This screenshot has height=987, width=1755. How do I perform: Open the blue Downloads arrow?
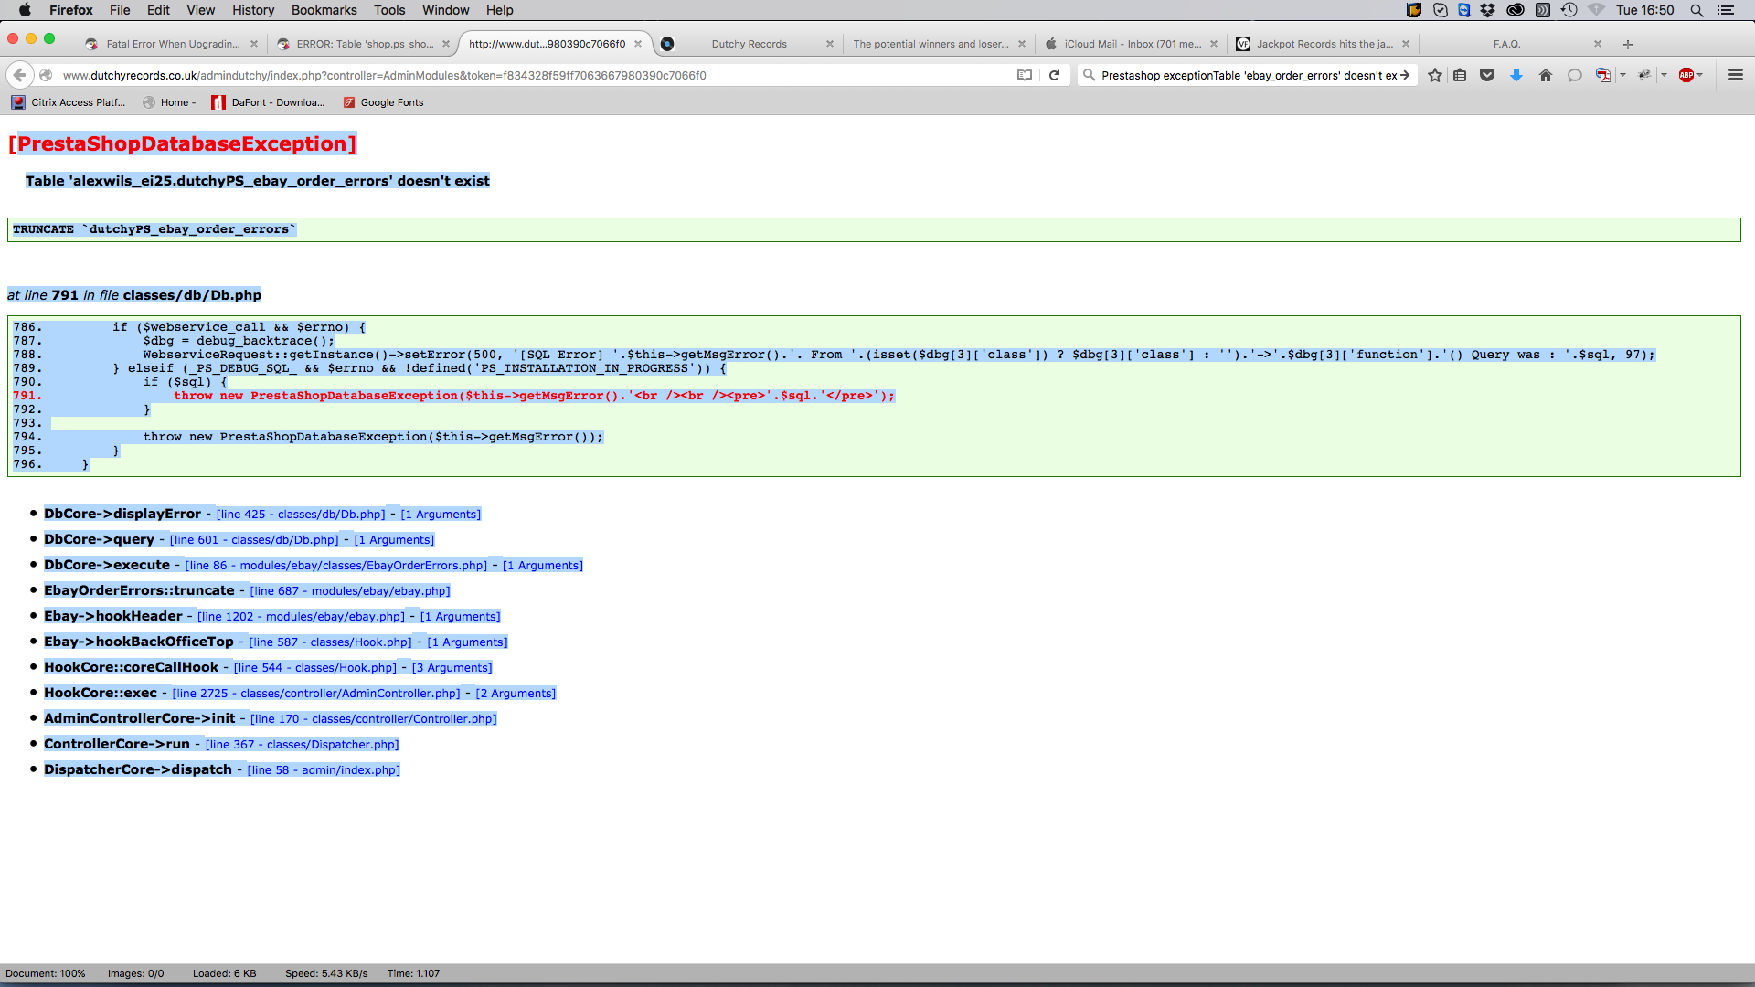pyautogui.click(x=1516, y=75)
